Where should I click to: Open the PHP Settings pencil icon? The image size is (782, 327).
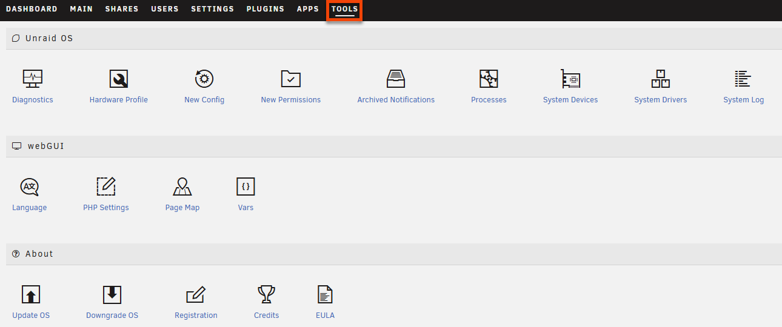point(106,187)
